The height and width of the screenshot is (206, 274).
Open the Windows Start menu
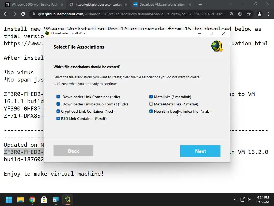point(9,200)
